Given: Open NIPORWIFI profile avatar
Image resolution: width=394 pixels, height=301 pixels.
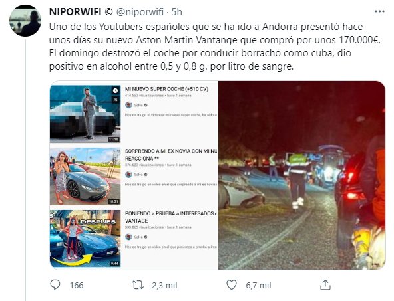Looking at the screenshot, I should (25, 21).
